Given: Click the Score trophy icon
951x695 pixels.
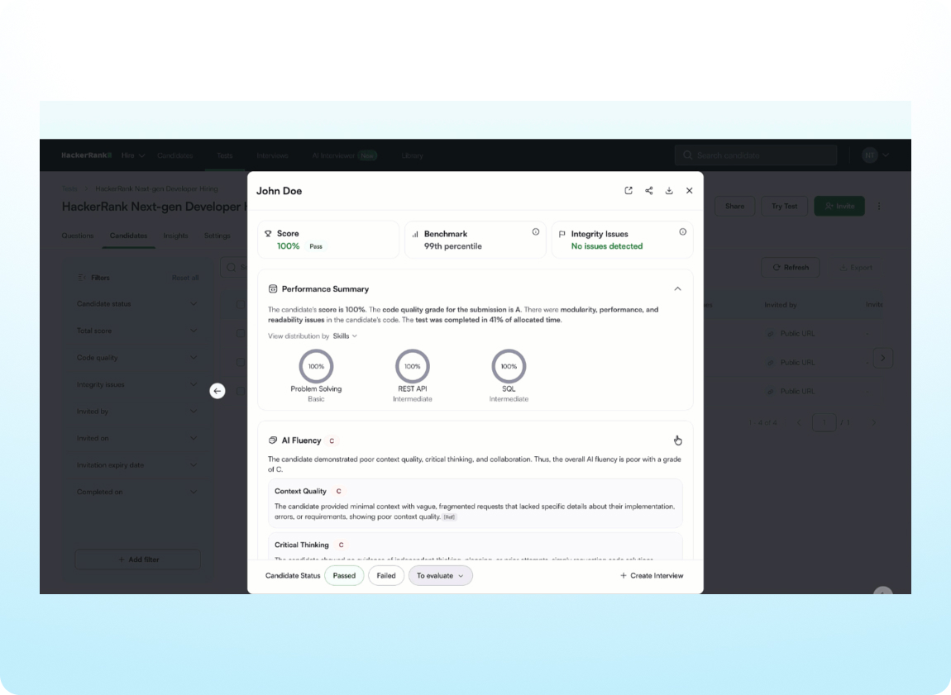Looking at the screenshot, I should tap(268, 233).
